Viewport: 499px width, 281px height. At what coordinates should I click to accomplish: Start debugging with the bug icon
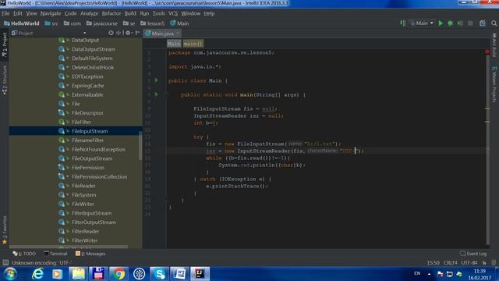pyautogui.click(x=451, y=23)
